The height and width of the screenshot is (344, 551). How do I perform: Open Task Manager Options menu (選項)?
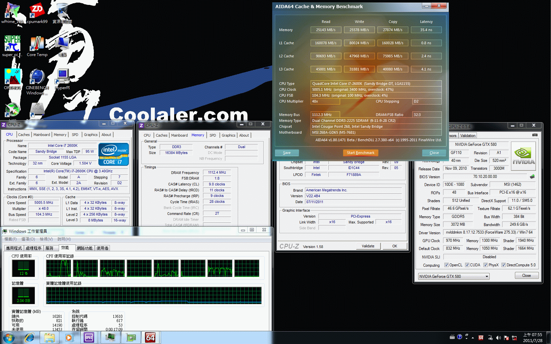(x=28, y=239)
